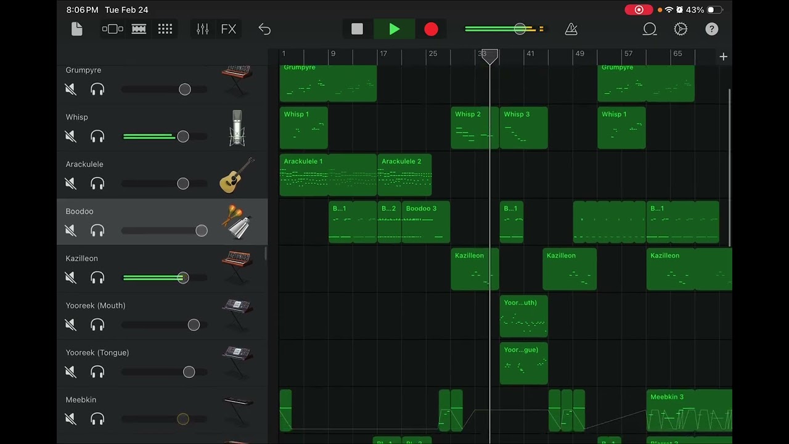Viewport: 789px width, 444px height.
Task: Mute the Boodoo track
Action: pos(71,231)
